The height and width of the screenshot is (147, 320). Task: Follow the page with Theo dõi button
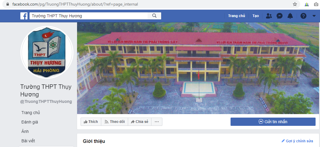tap(115, 122)
